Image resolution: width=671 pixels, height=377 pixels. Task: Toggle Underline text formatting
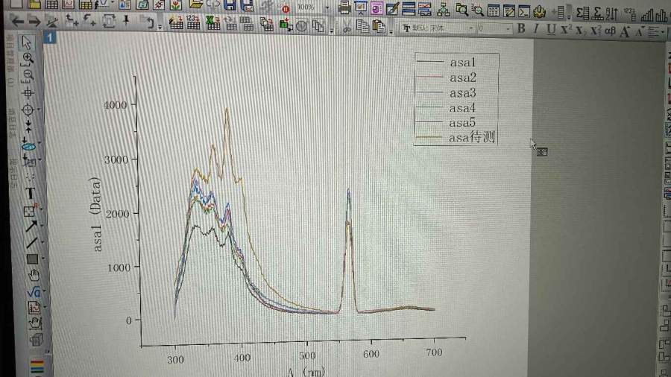[551, 30]
